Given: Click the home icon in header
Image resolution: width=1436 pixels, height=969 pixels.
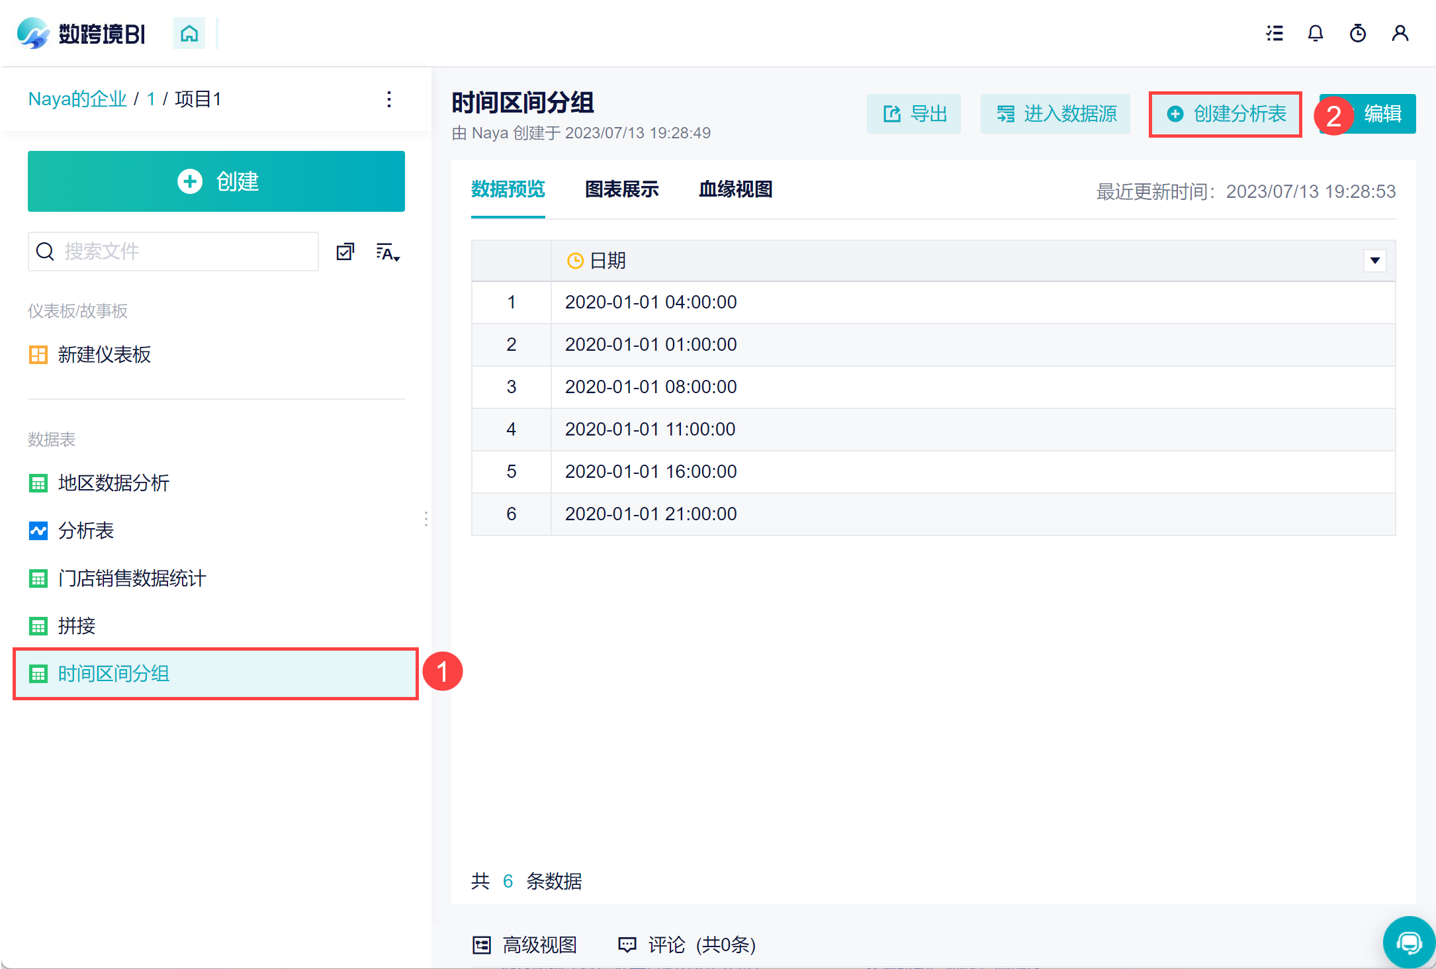Looking at the screenshot, I should tap(189, 33).
